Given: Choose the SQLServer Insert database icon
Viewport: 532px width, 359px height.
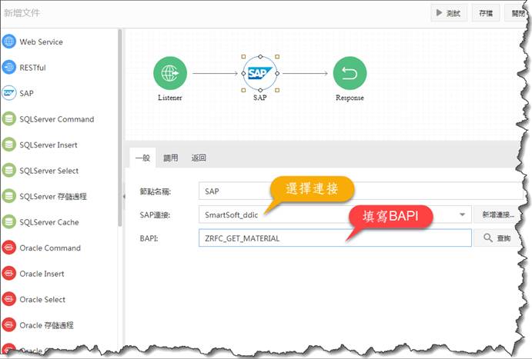Looking at the screenshot, I should (8, 145).
